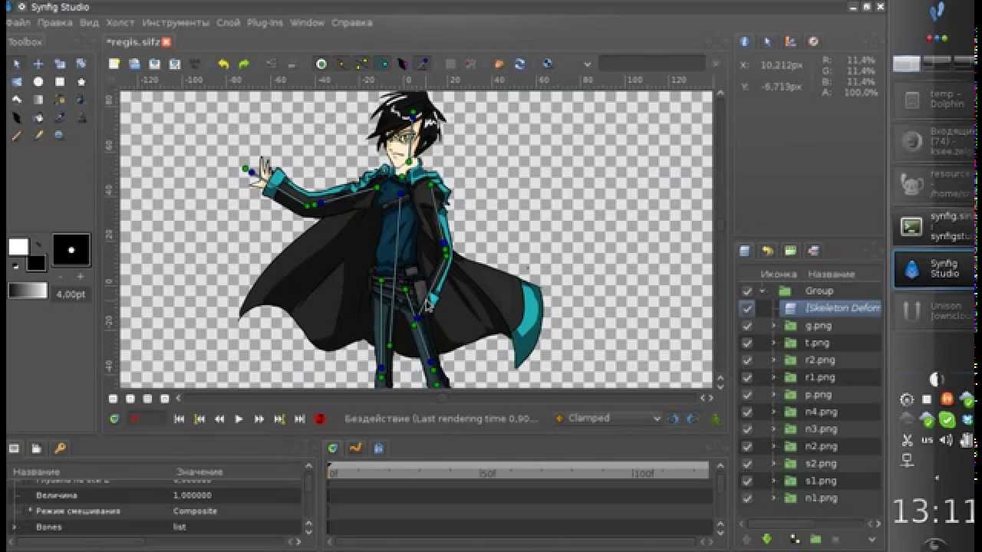The height and width of the screenshot is (552, 982).
Task: Play the animation
Action: pyautogui.click(x=239, y=419)
